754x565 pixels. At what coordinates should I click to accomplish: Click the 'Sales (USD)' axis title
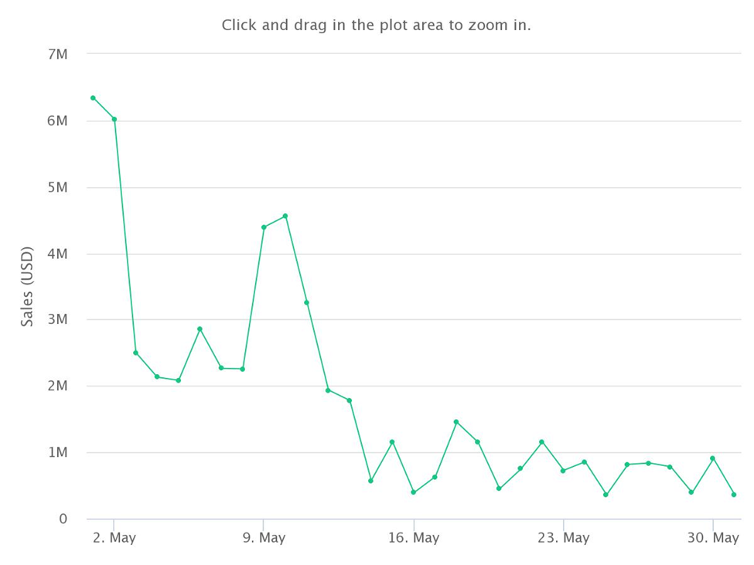click(27, 286)
